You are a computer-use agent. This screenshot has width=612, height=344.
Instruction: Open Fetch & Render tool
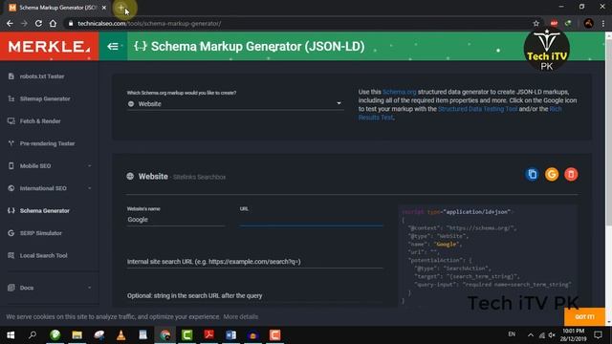(40, 121)
